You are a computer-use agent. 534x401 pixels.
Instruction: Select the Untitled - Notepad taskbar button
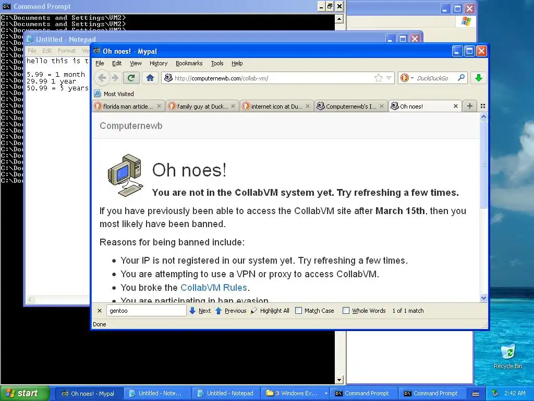click(225, 393)
